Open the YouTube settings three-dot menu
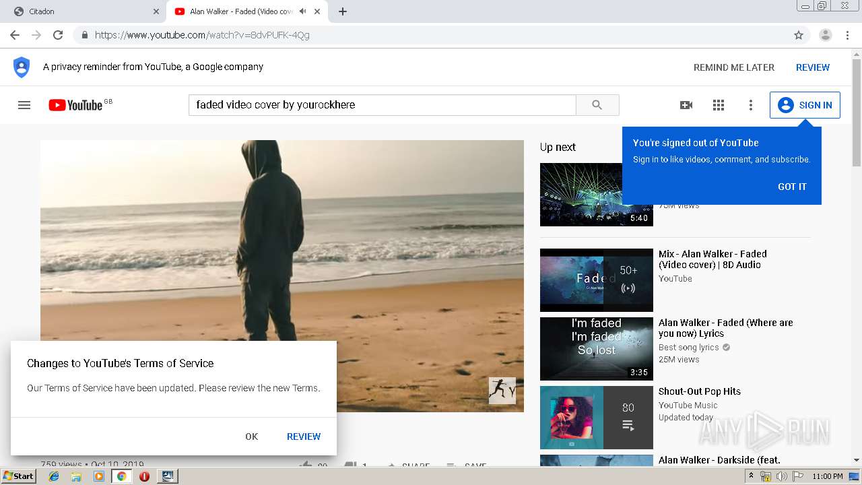862x485 pixels. pyautogui.click(x=751, y=105)
